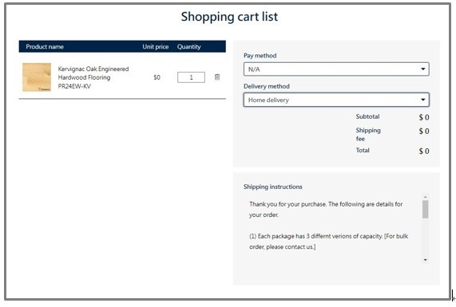Click the Unit price column header
Viewport: 456px width, 307px height.
[x=155, y=47]
